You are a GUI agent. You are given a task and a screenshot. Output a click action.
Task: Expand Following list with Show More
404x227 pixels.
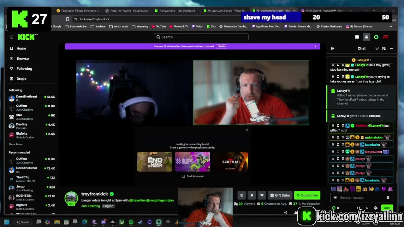(15, 144)
